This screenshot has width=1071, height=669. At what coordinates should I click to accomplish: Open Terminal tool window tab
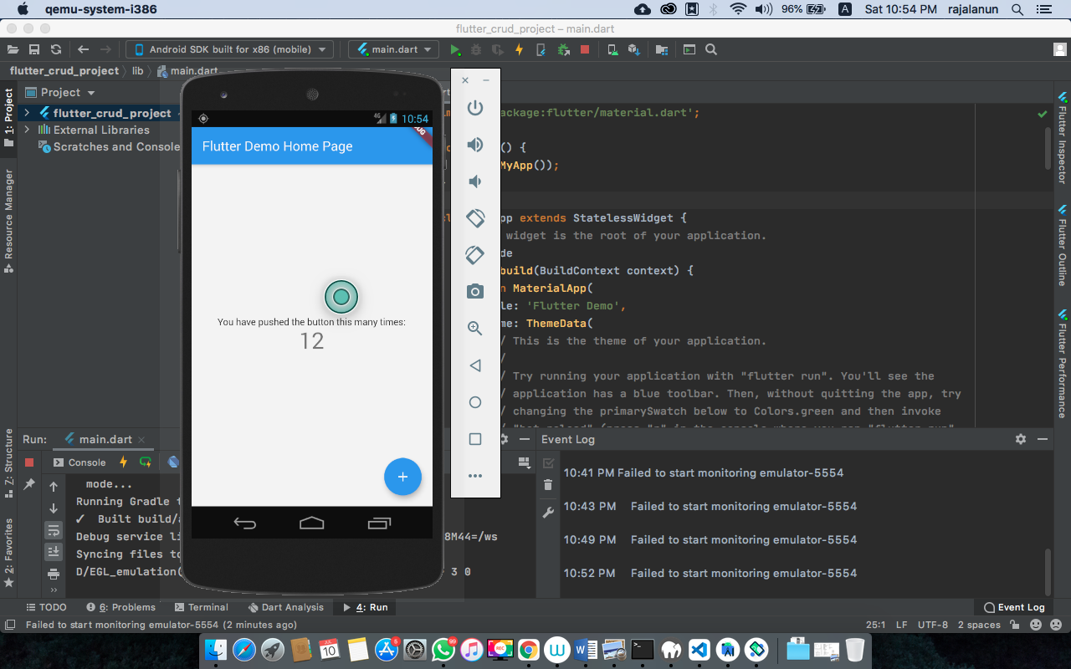pos(201,607)
